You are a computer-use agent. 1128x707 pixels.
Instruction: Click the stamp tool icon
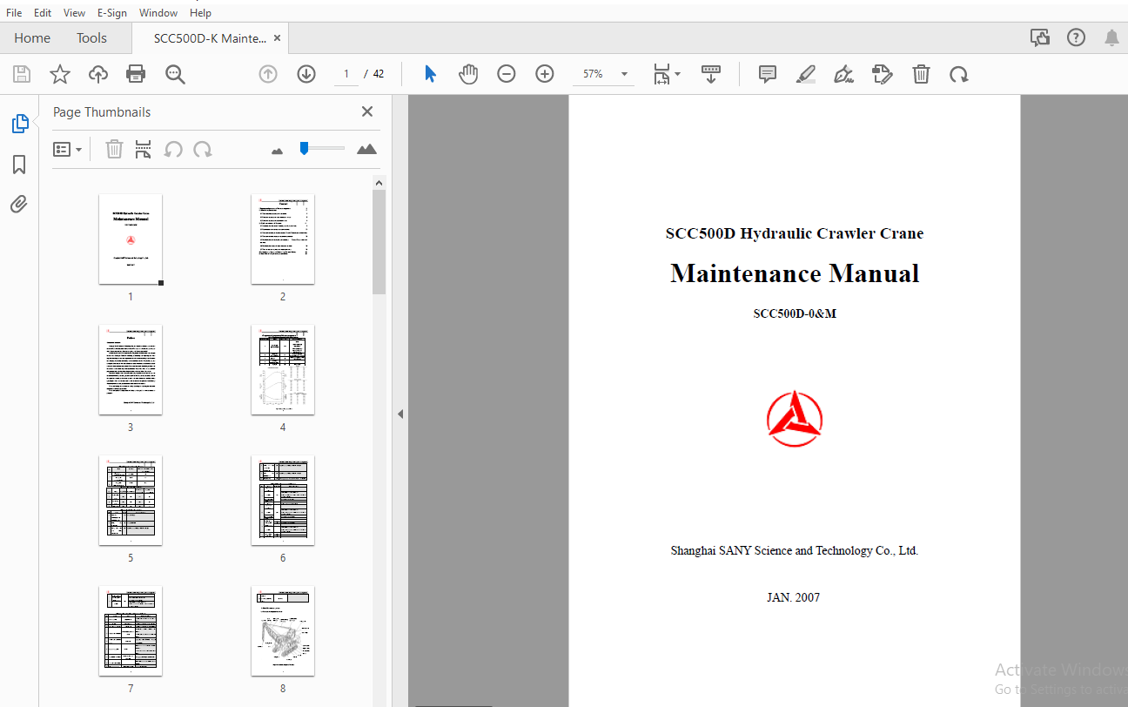[882, 74]
